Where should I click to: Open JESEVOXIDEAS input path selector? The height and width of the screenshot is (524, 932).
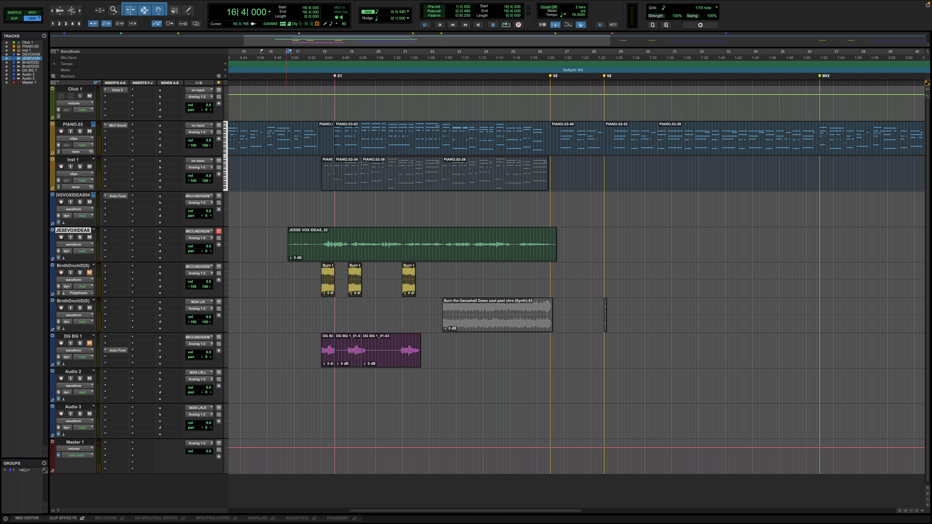[199, 231]
